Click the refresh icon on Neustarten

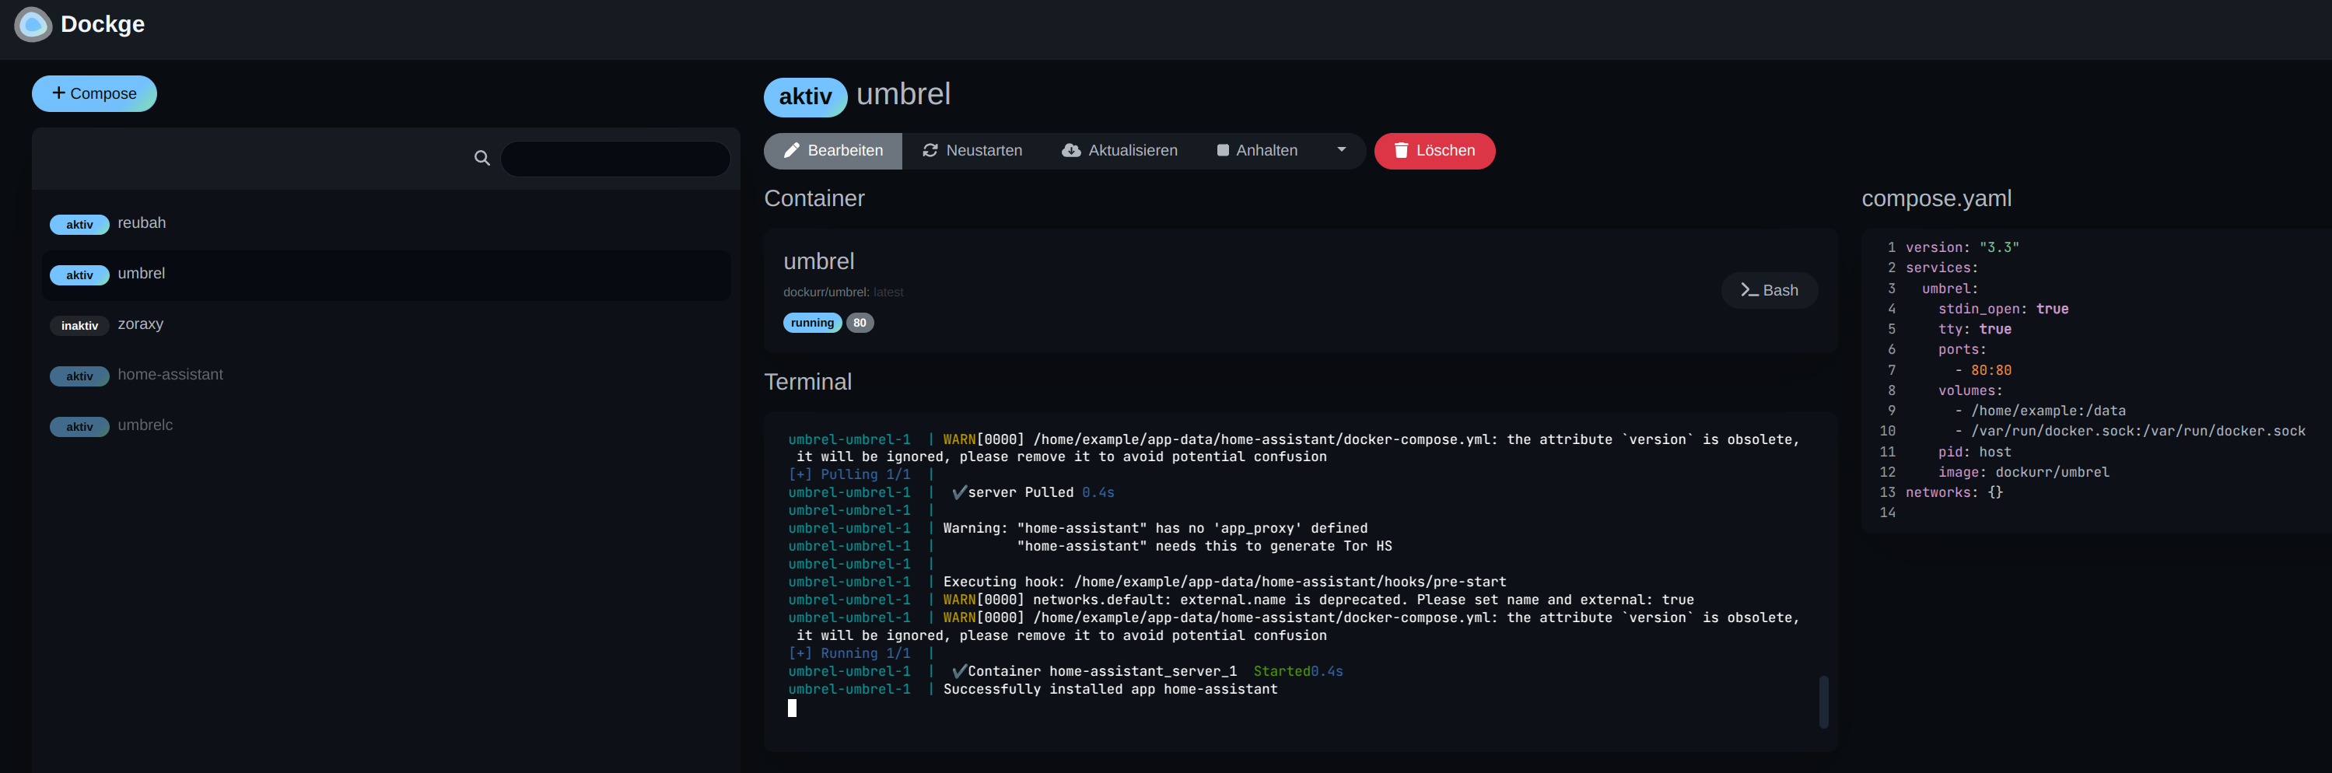(930, 151)
